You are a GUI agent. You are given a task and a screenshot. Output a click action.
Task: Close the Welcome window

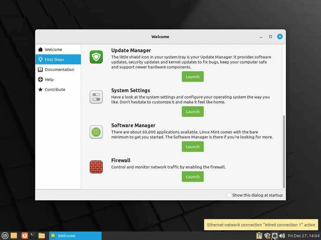(280, 37)
